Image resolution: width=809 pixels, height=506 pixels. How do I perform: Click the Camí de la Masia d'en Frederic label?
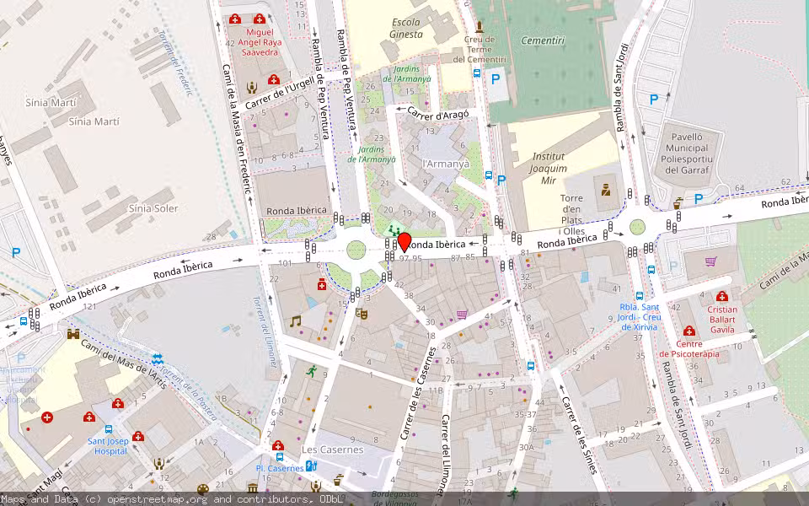(x=237, y=128)
